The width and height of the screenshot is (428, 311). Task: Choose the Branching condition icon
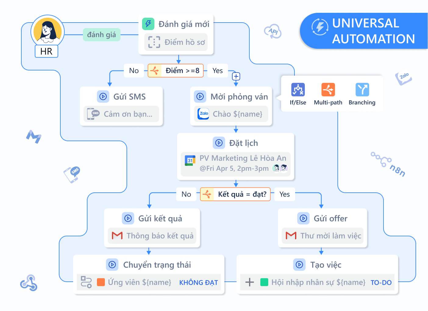point(362,90)
